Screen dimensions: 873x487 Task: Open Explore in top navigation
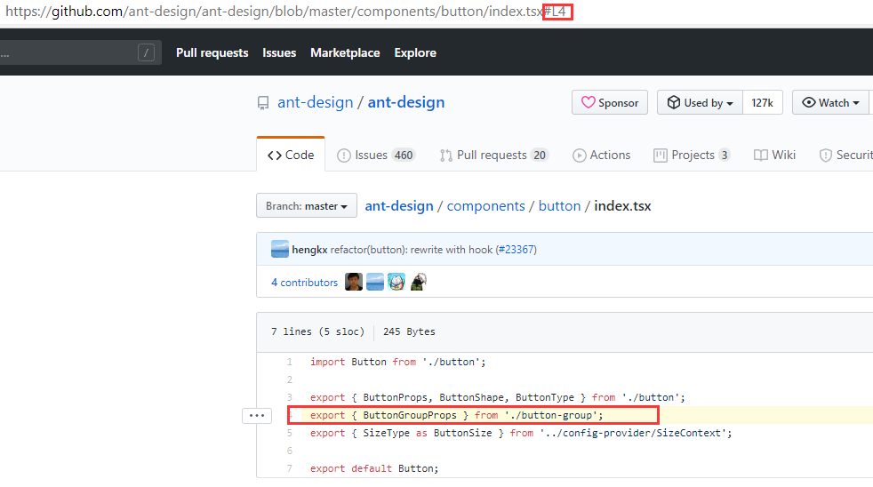[x=415, y=52]
